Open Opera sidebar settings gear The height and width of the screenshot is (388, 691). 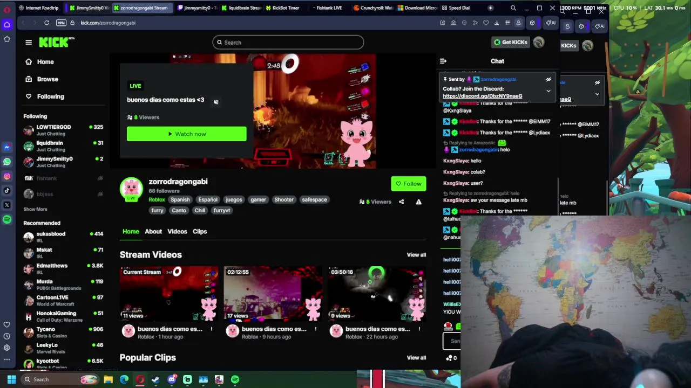click(x=7, y=348)
